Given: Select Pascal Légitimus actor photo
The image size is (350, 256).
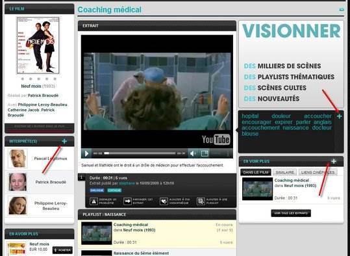Looking at the screenshot, I should point(18,159).
